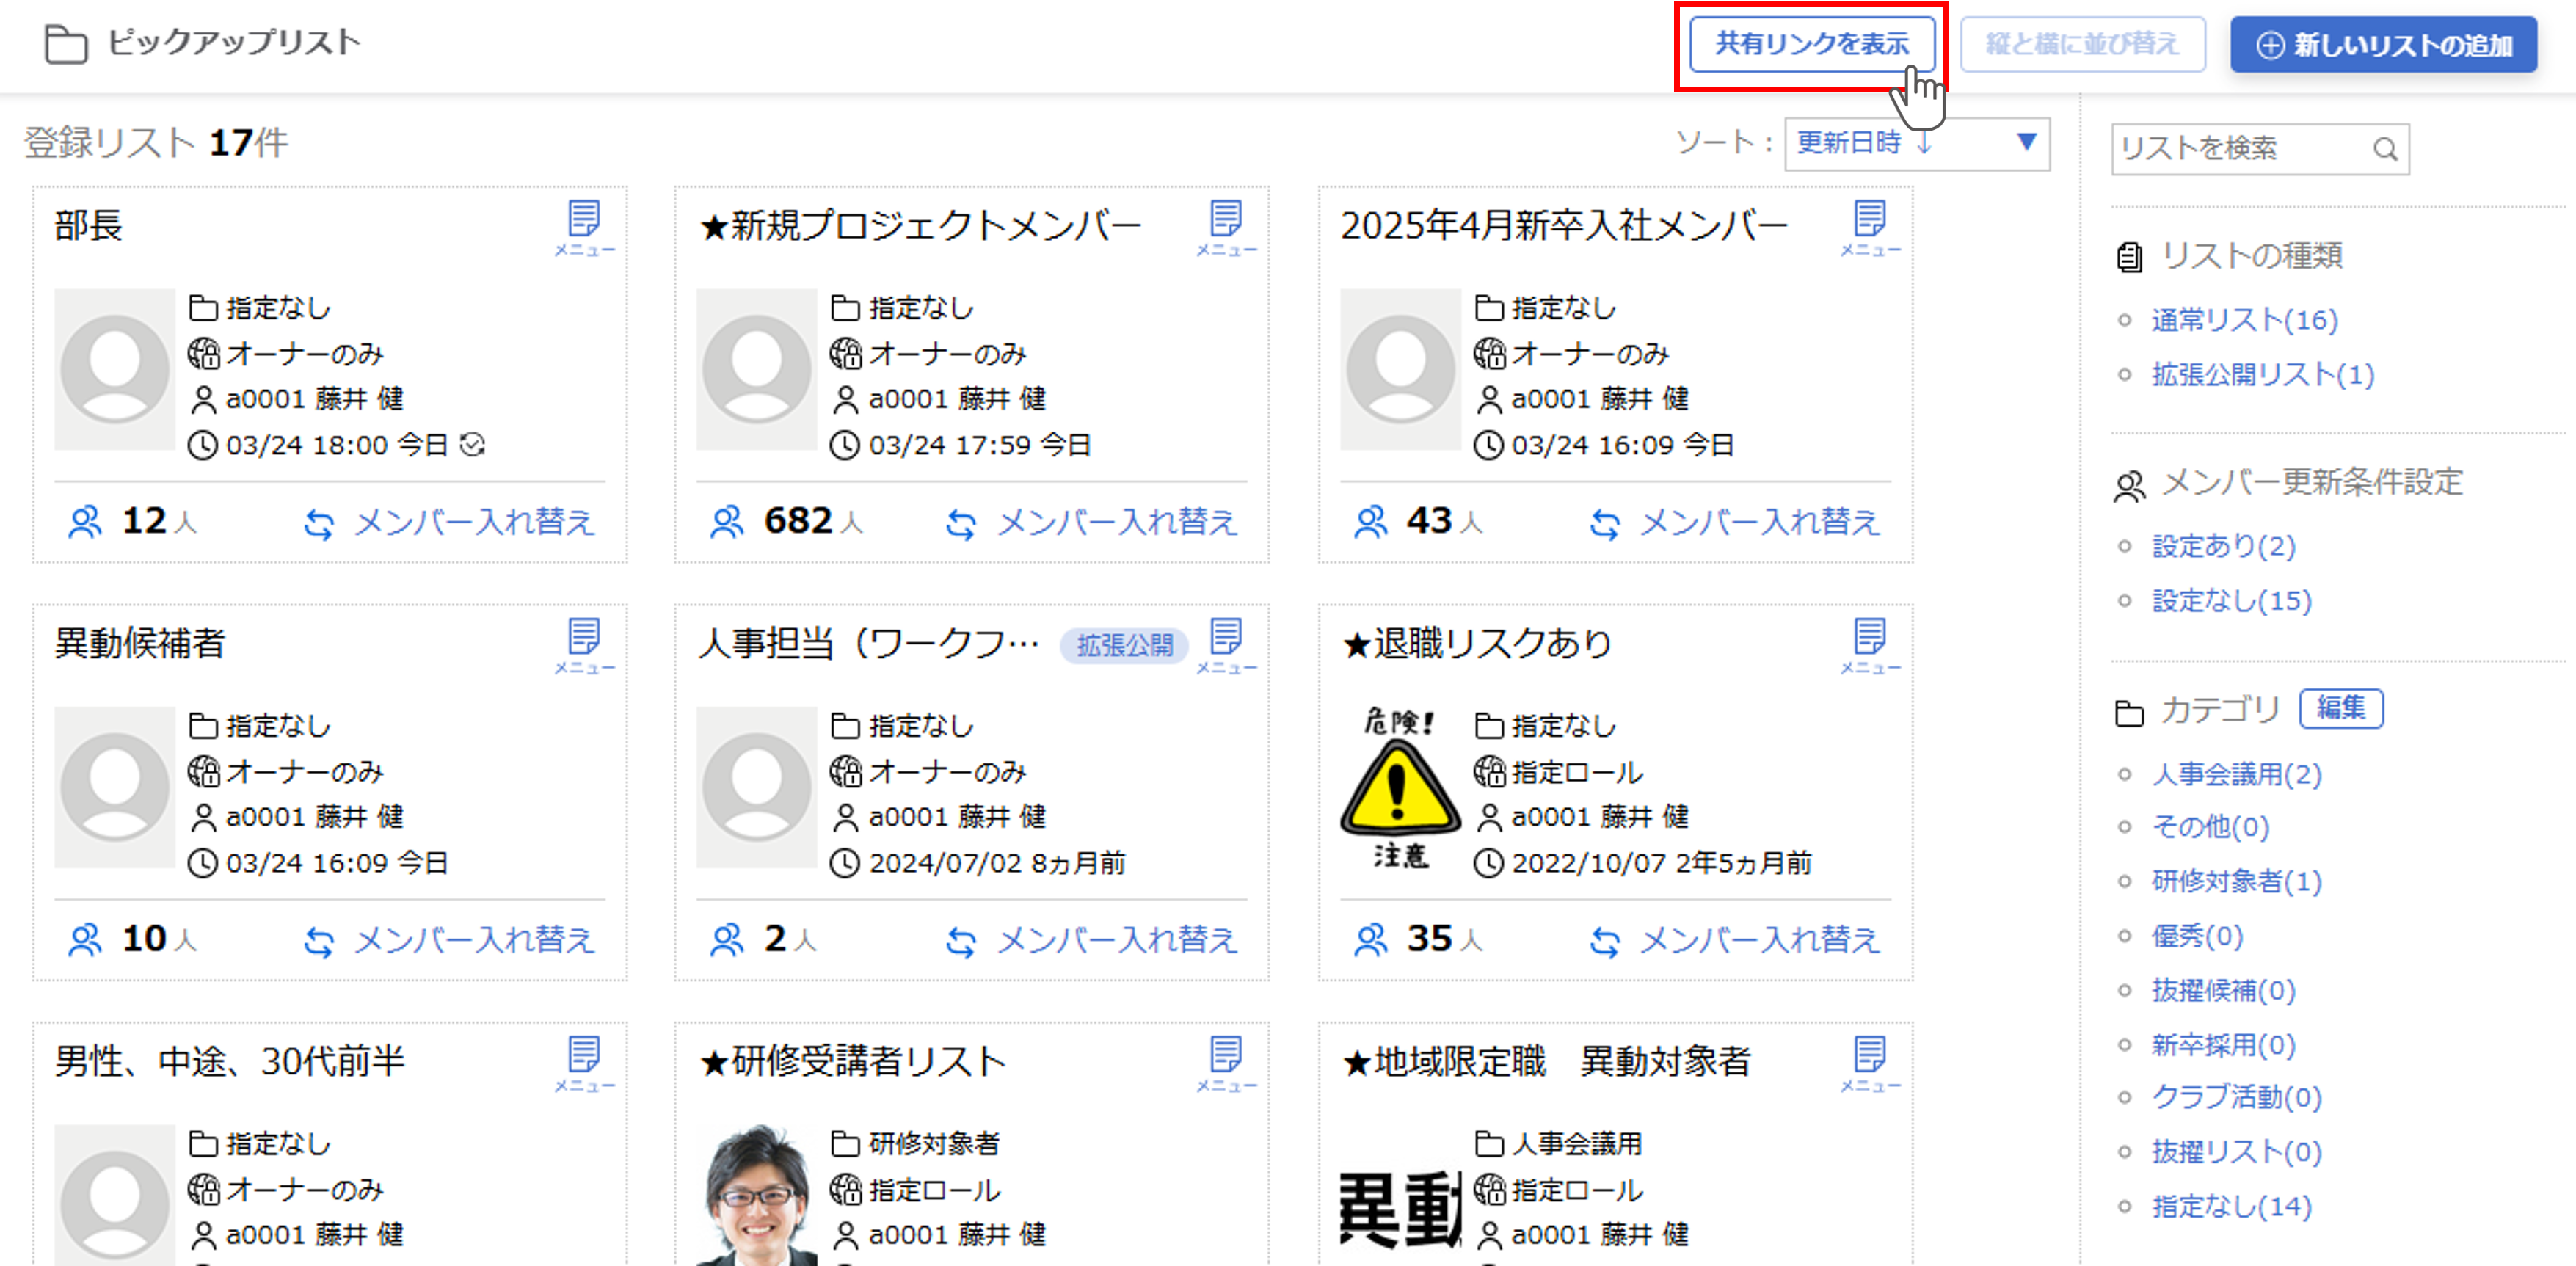
Task: Click the sort dropdown arrow
Action: click(x=2026, y=142)
